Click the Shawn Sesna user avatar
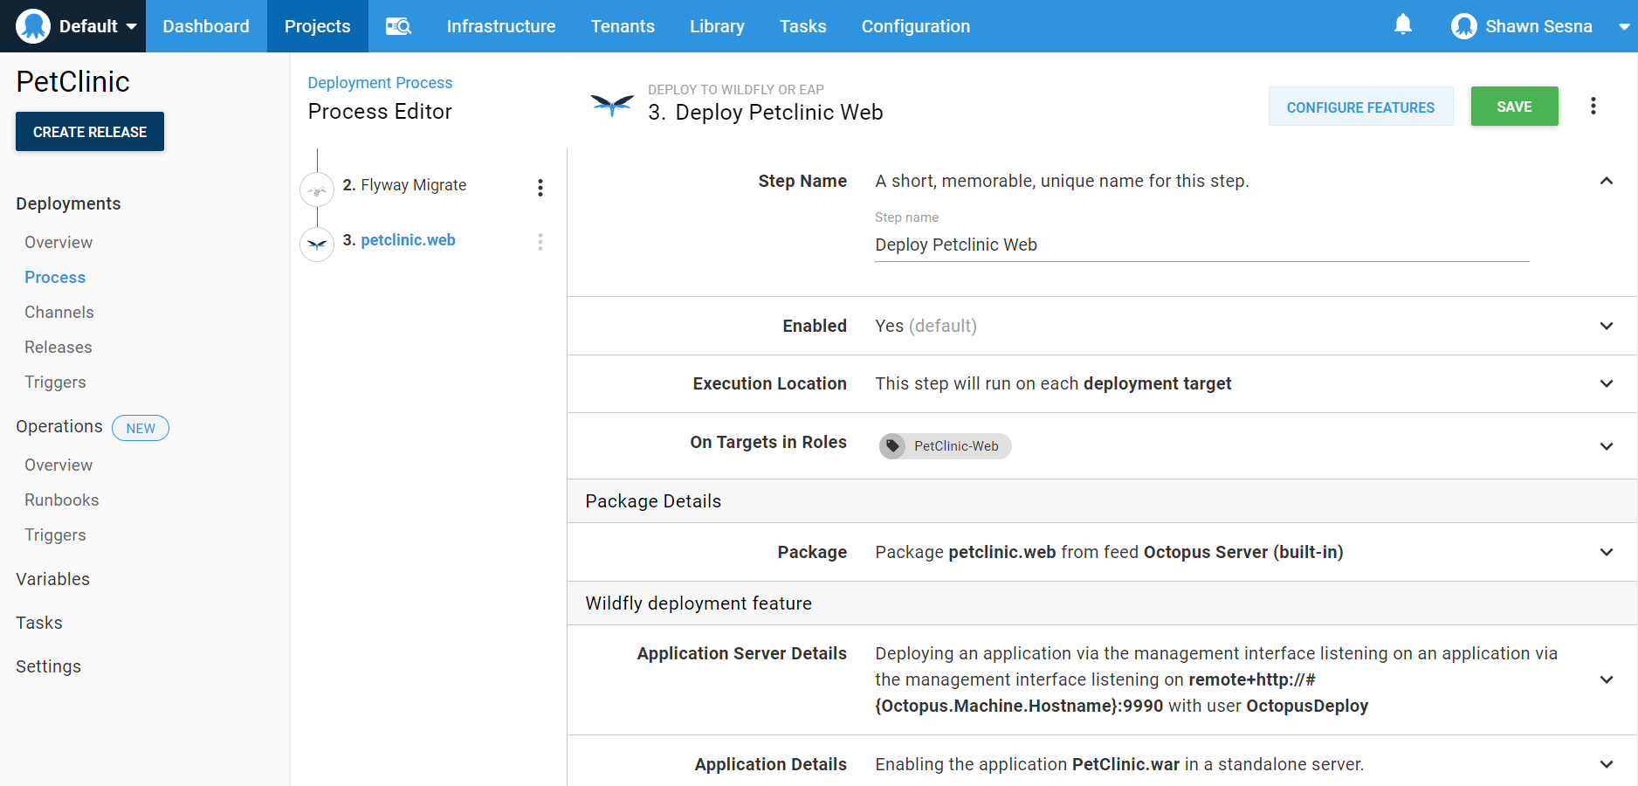The image size is (1638, 786). point(1463,26)
